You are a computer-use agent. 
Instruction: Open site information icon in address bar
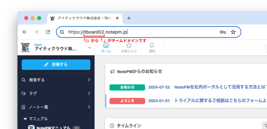[x=62, y=32]
